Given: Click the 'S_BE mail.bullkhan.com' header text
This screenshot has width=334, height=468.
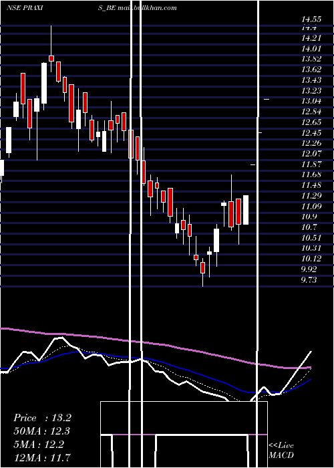Looking at the screenshot, I should [138, 7].
